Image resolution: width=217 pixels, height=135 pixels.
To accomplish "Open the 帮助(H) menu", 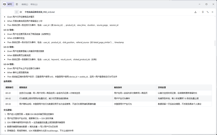I will [x=34, y=4].
